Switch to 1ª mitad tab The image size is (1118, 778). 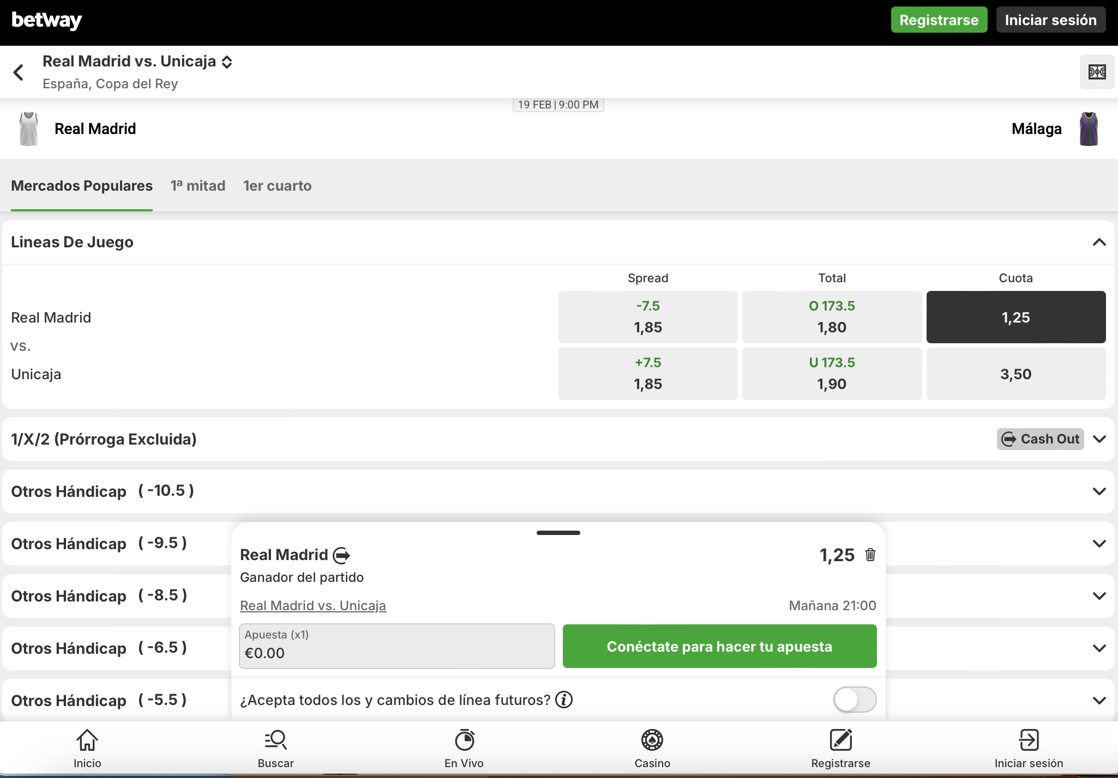tap(197, 186)
